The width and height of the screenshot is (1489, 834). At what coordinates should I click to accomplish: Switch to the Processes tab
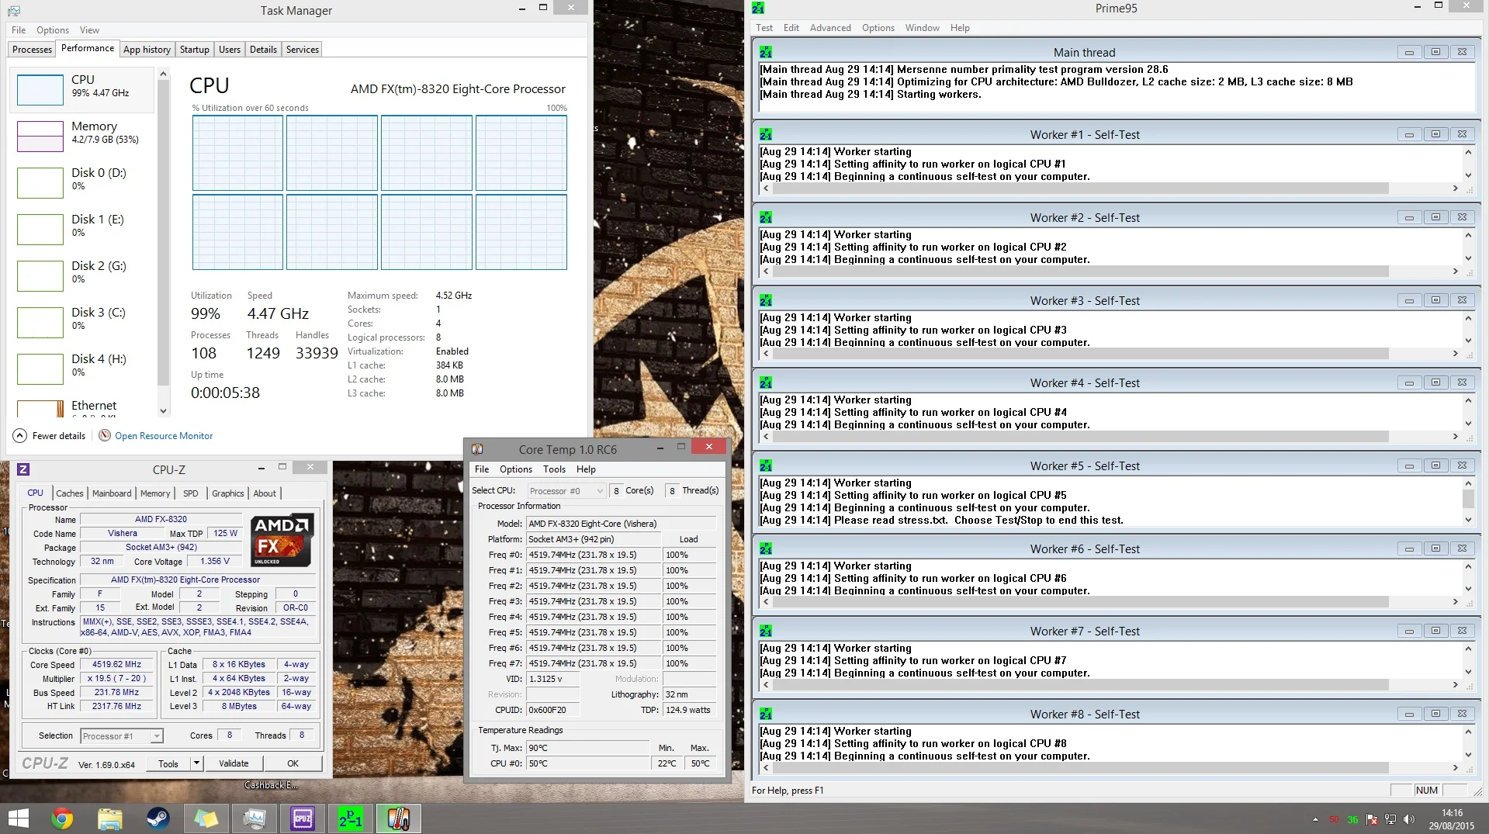pyautogui.click(x=33, y=49)
